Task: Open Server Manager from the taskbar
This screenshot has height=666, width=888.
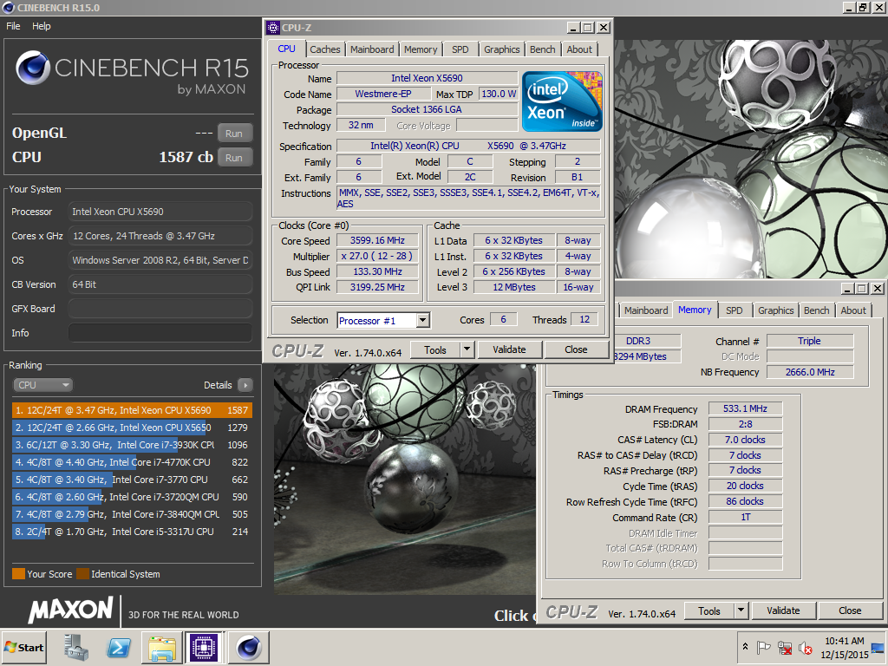Action: [76, 647]
